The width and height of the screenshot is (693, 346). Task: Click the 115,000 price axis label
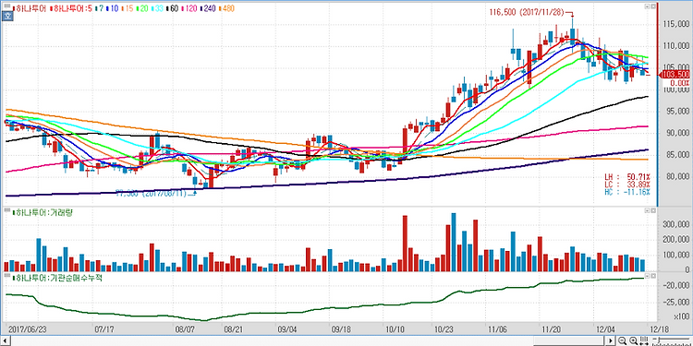676,24
